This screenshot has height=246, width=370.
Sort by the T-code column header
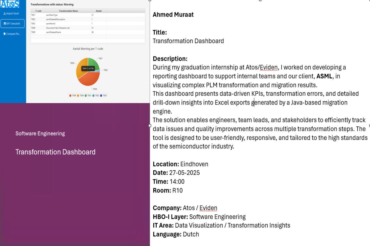tap(38, 11)
